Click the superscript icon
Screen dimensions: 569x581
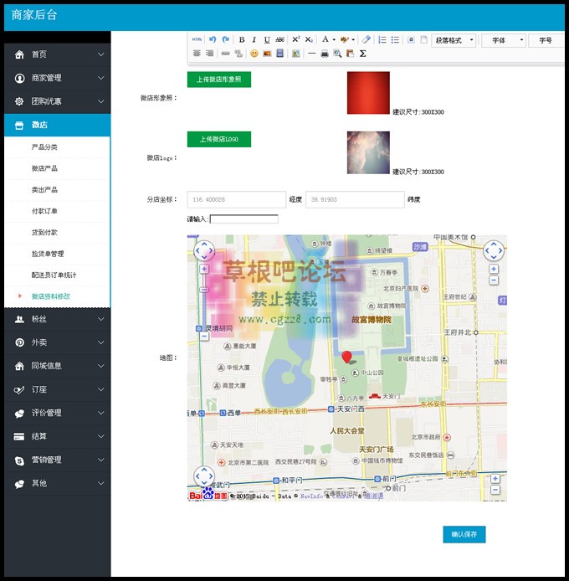295,39
